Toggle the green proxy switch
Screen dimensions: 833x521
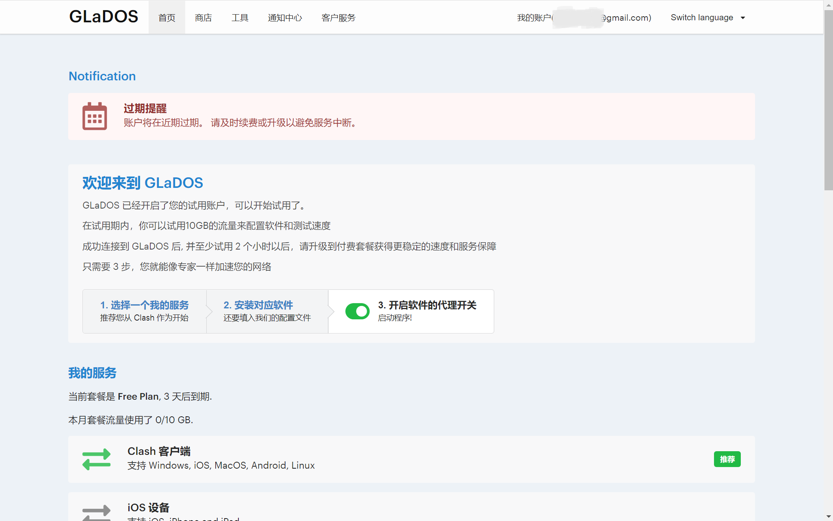(x=357, y=311)
